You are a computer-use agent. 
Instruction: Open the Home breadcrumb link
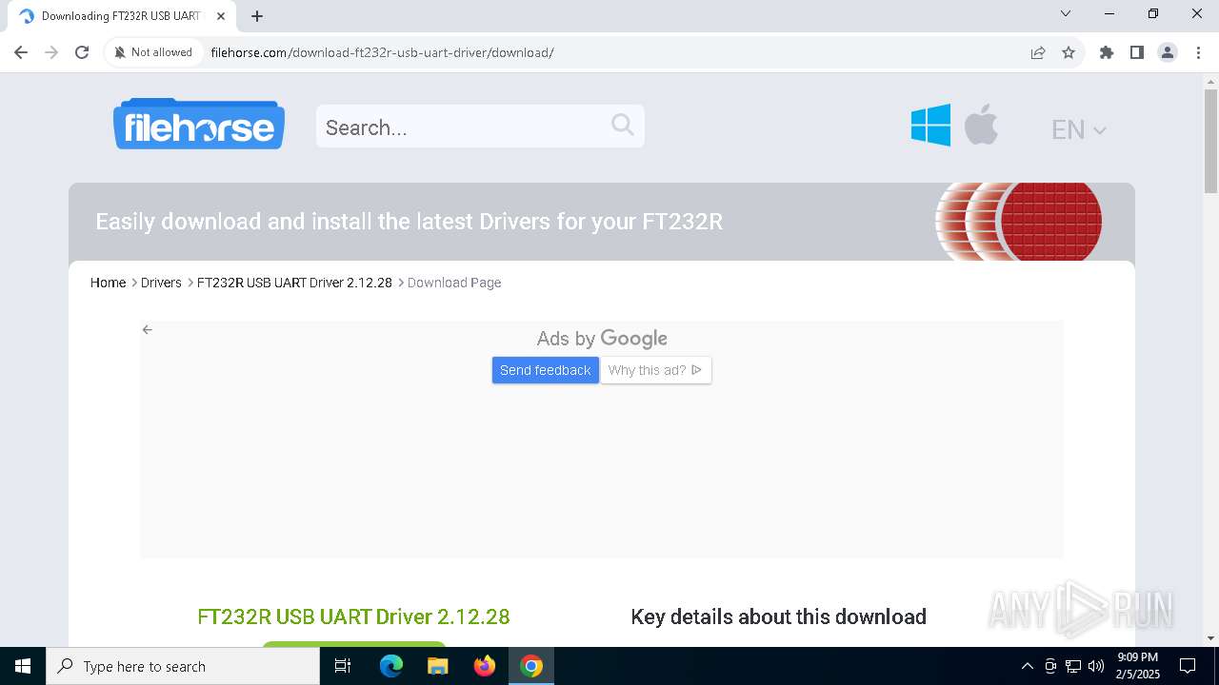[108, 283]
